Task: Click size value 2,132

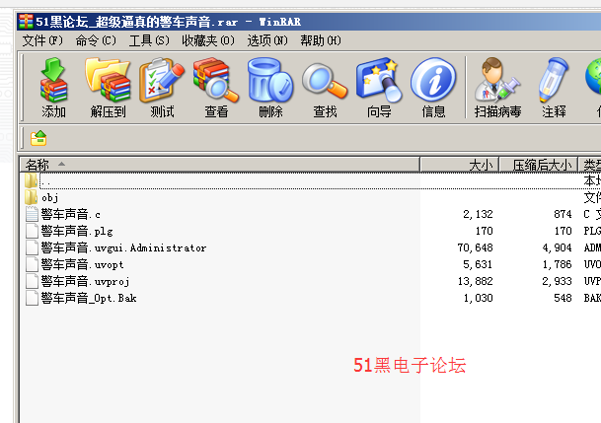Action: pyautogui.click(x=478, y=214)
